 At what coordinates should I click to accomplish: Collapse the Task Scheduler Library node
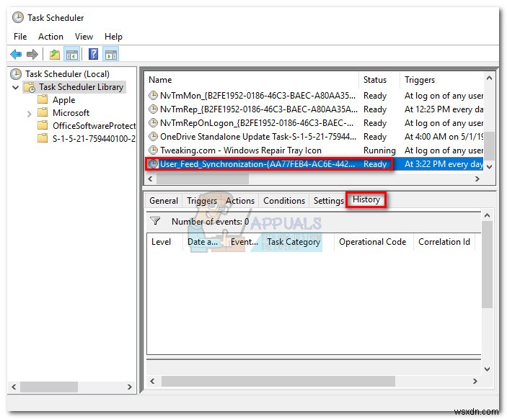pos(15,87)
